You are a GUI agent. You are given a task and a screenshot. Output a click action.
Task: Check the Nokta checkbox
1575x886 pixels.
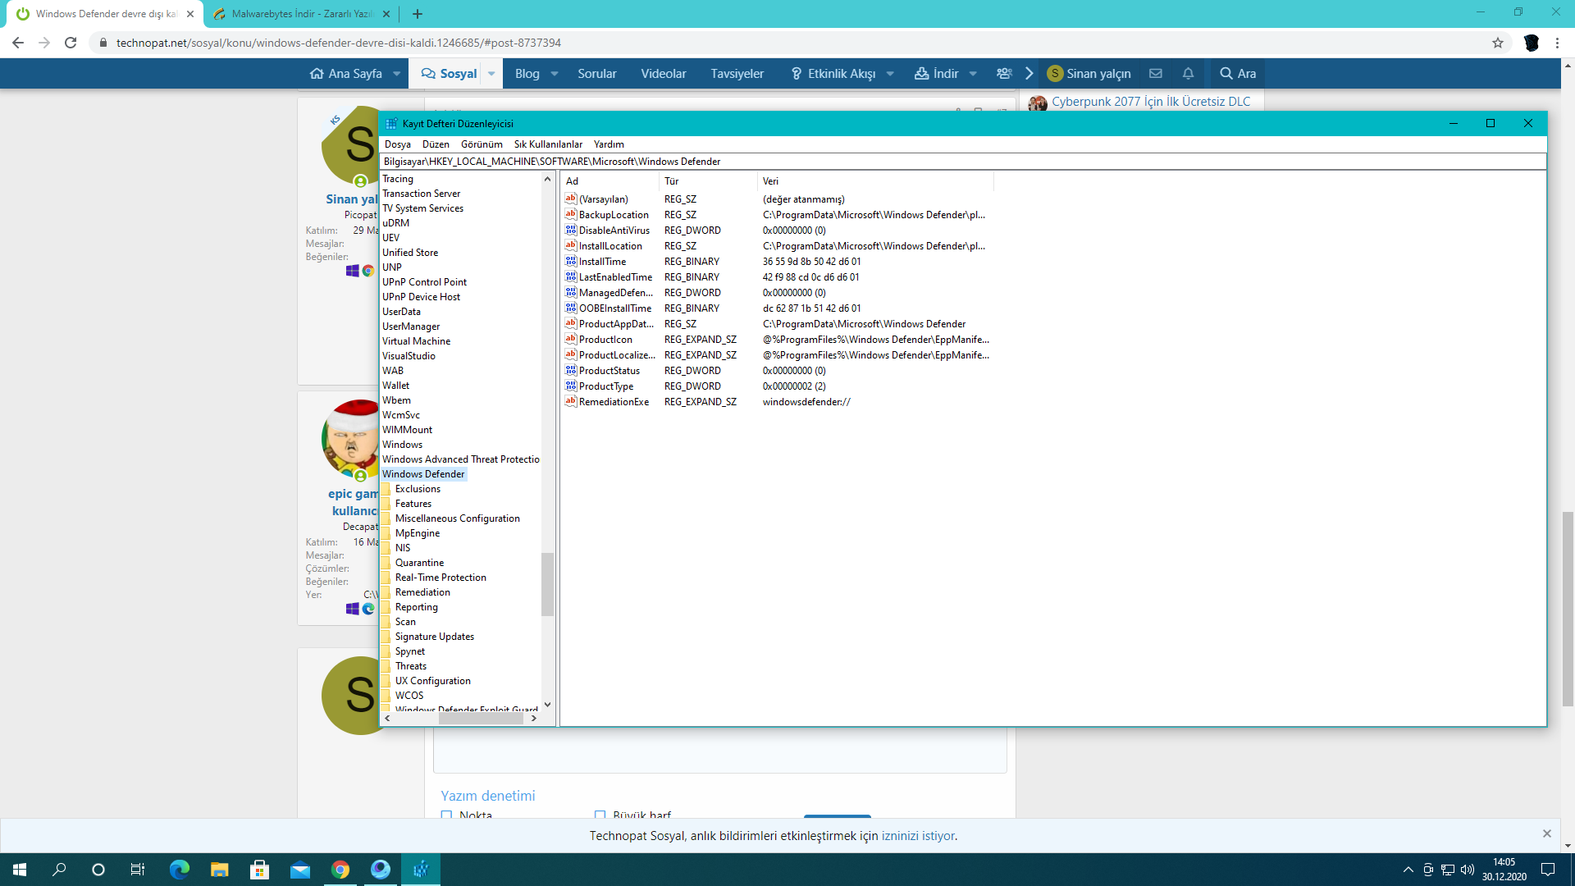(x=447, y=815)
